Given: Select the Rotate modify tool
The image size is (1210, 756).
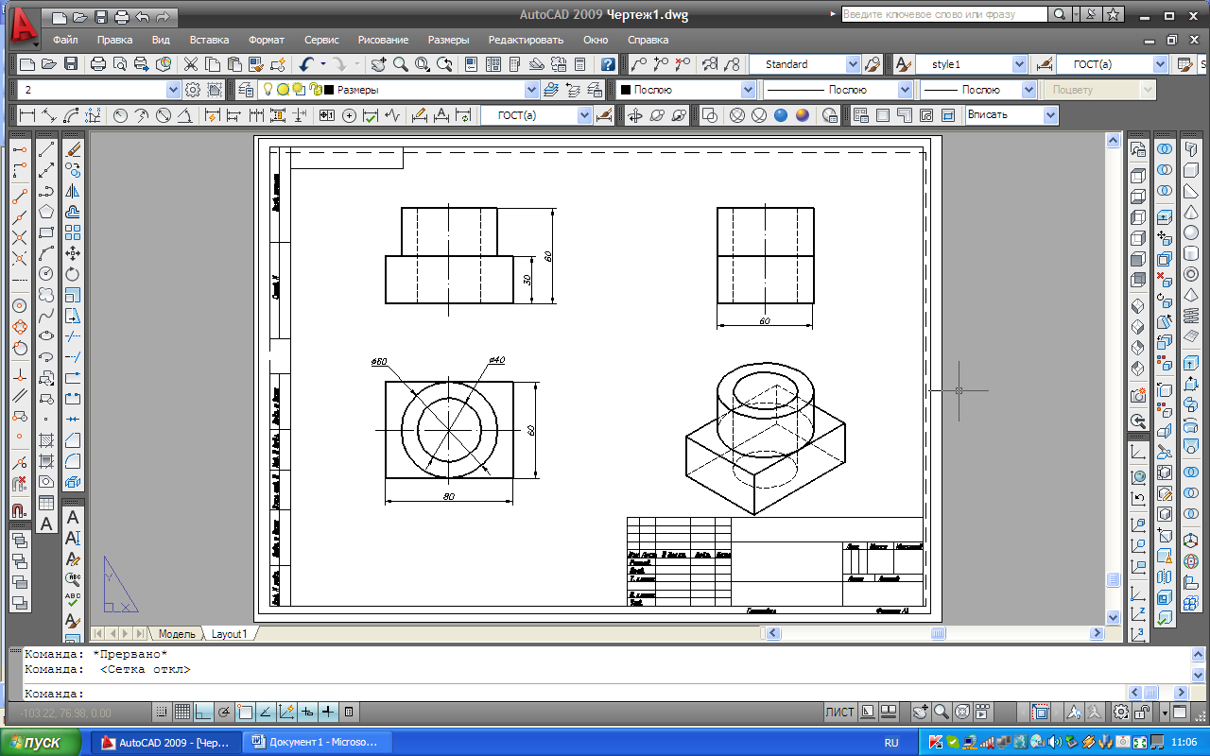Looking at the screenshot, I should [x=73, y=274].
